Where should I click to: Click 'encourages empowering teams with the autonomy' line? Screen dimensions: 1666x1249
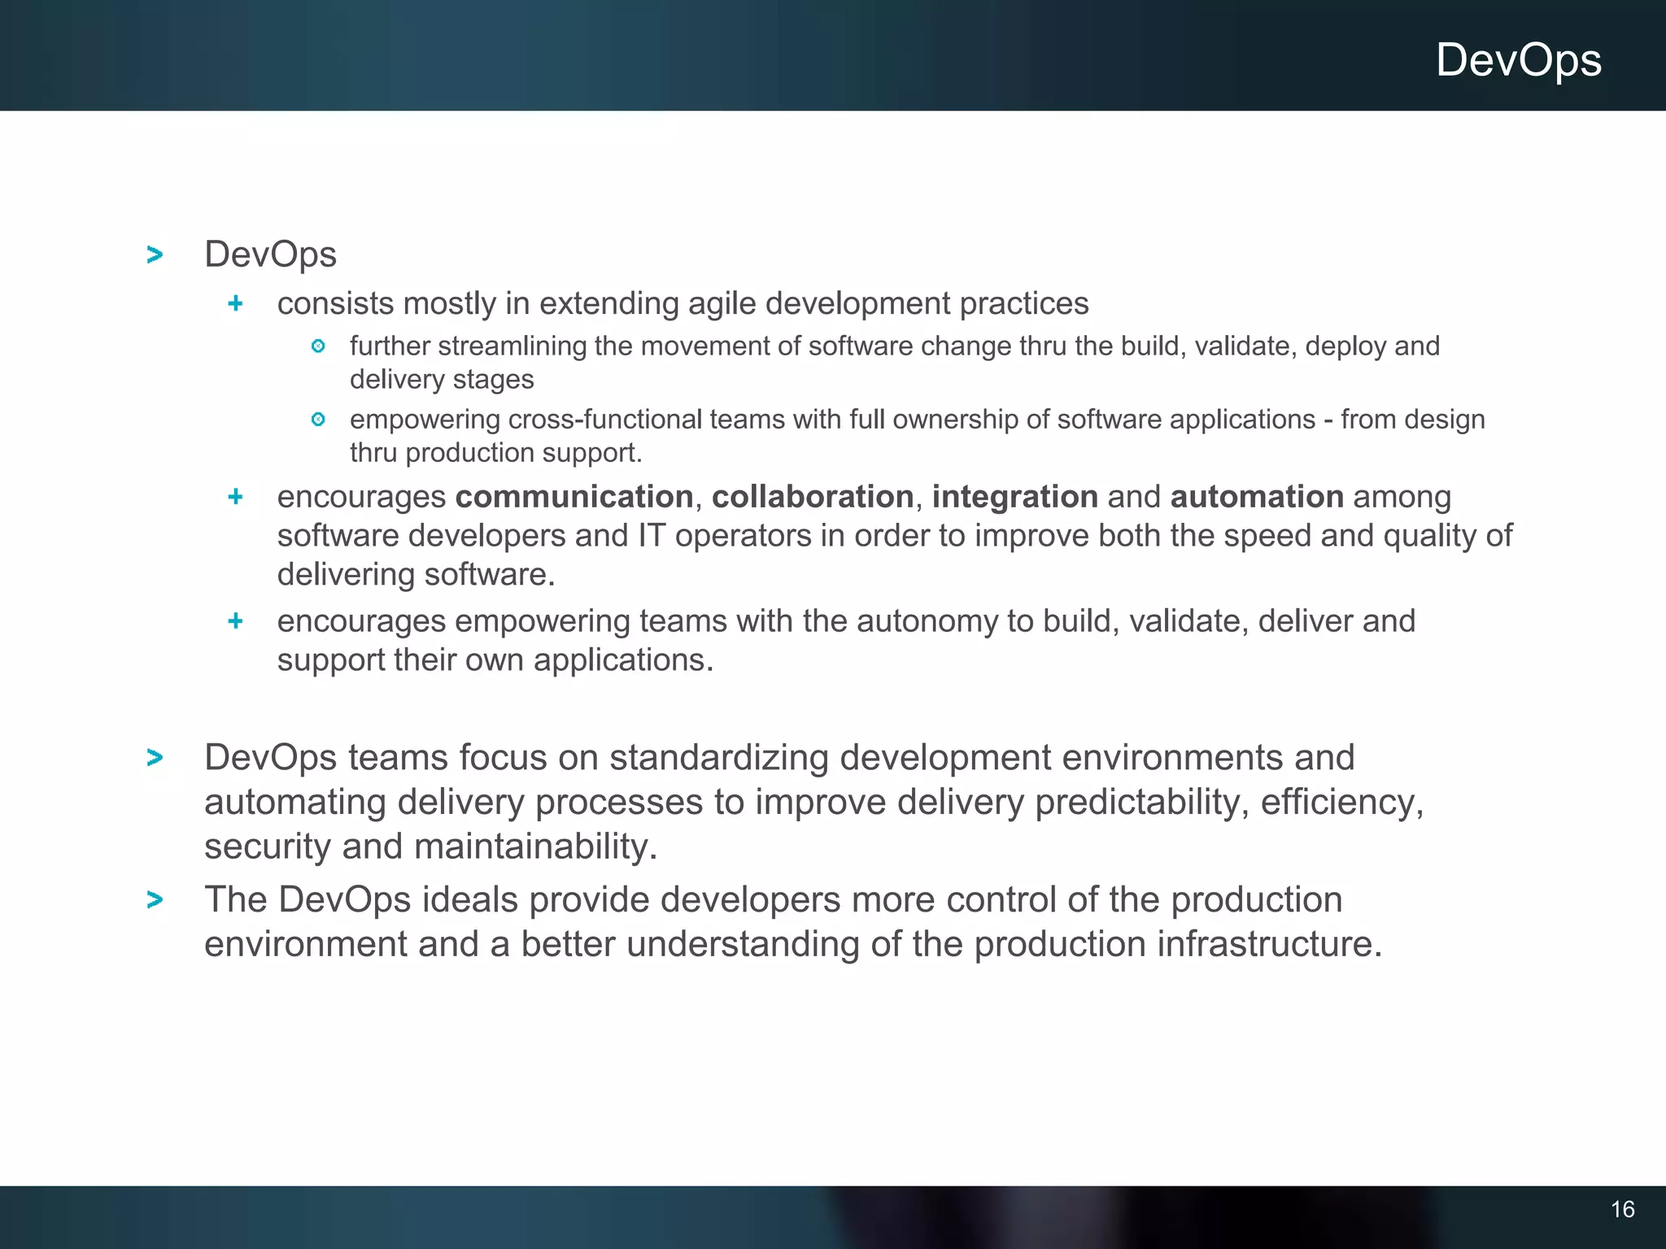(x=846, y=621)
